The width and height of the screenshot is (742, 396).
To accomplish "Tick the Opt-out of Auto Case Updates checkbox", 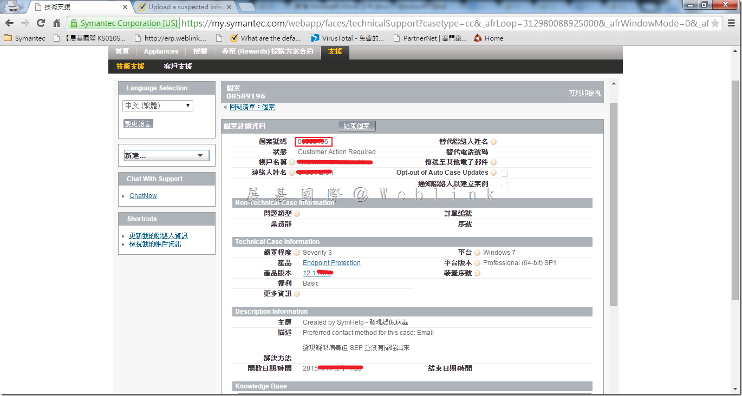I will pos(505,174).
